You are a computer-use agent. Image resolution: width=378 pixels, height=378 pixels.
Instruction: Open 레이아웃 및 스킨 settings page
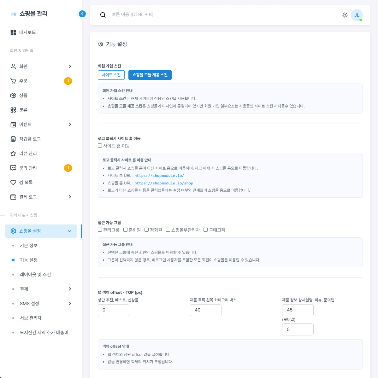35,274
